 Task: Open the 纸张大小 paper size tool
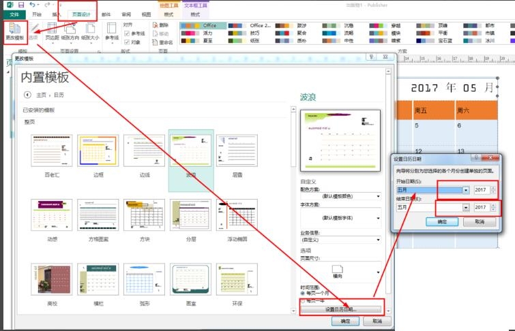tap(89, 32)
